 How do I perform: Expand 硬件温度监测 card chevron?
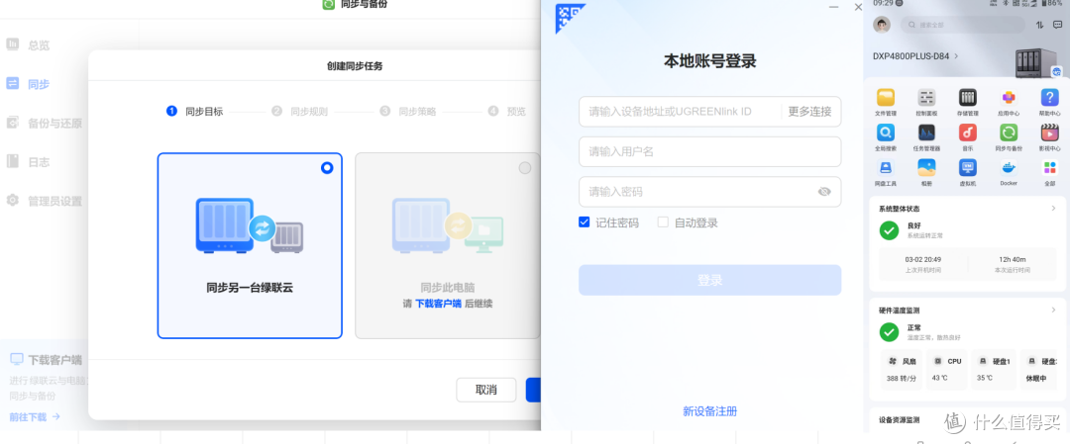point(1053,310)
